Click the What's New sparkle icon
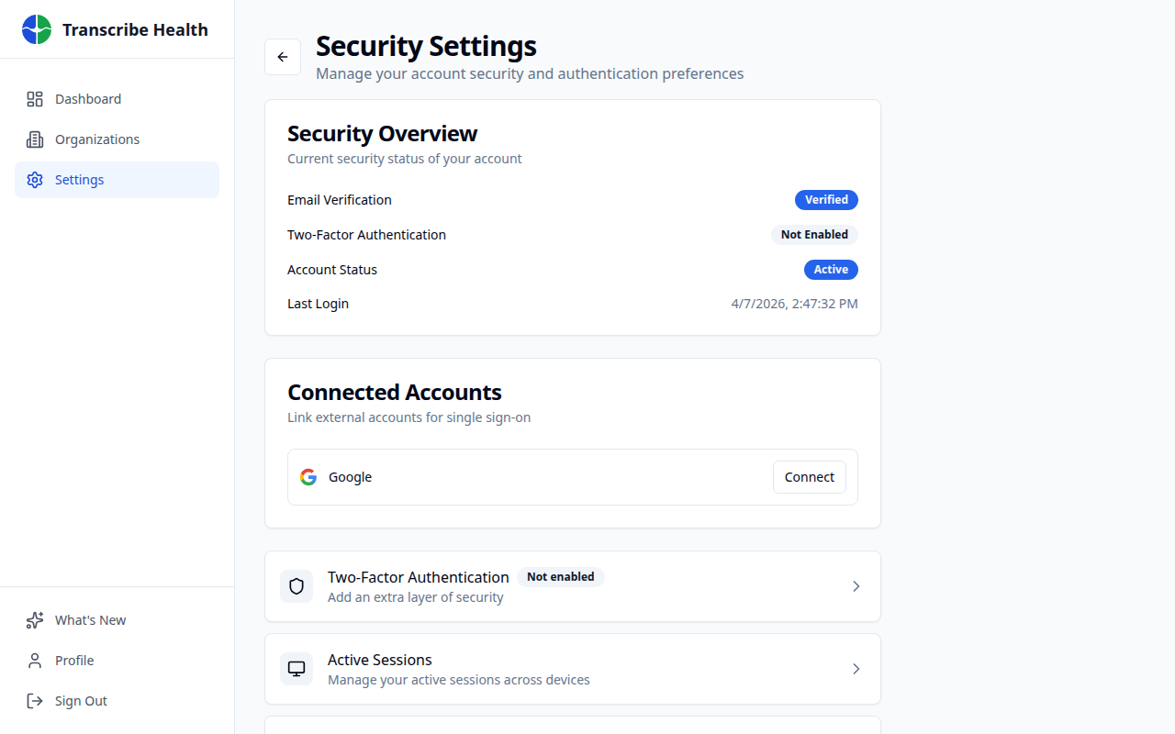 pos(34,619)
